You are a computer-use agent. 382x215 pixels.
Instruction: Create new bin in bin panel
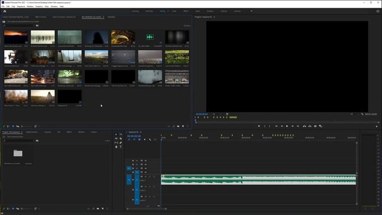(178, 126)
